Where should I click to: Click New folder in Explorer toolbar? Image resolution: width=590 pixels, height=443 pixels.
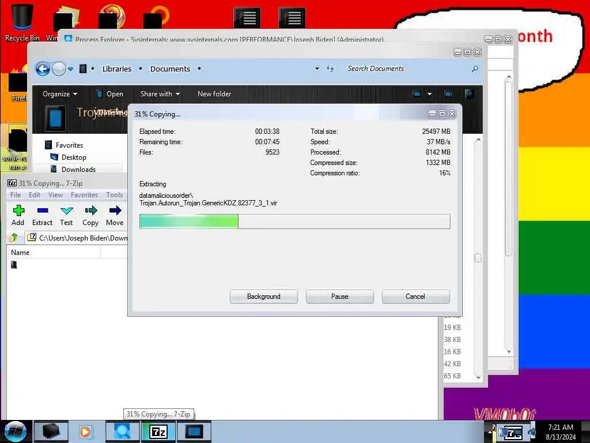tap(214, 94)
